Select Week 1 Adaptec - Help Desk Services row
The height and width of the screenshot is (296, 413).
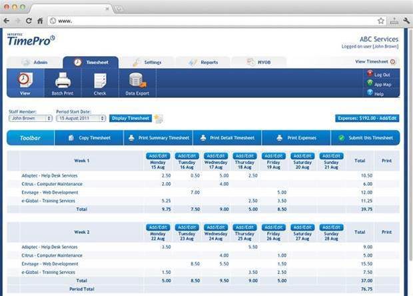pos(203,175)
